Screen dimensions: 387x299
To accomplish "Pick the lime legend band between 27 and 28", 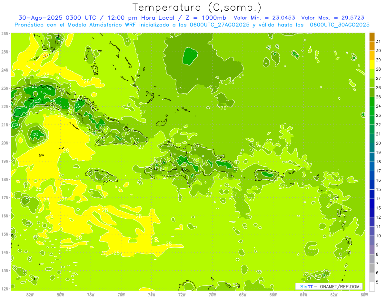I will 372,74.
